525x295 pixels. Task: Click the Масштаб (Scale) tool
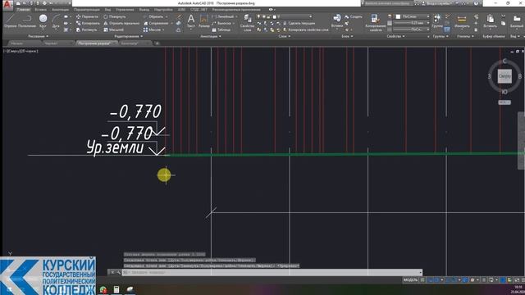(x=113, y=29)
